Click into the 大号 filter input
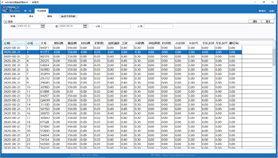This screenshot has width=278, height=158. [158, 26]
